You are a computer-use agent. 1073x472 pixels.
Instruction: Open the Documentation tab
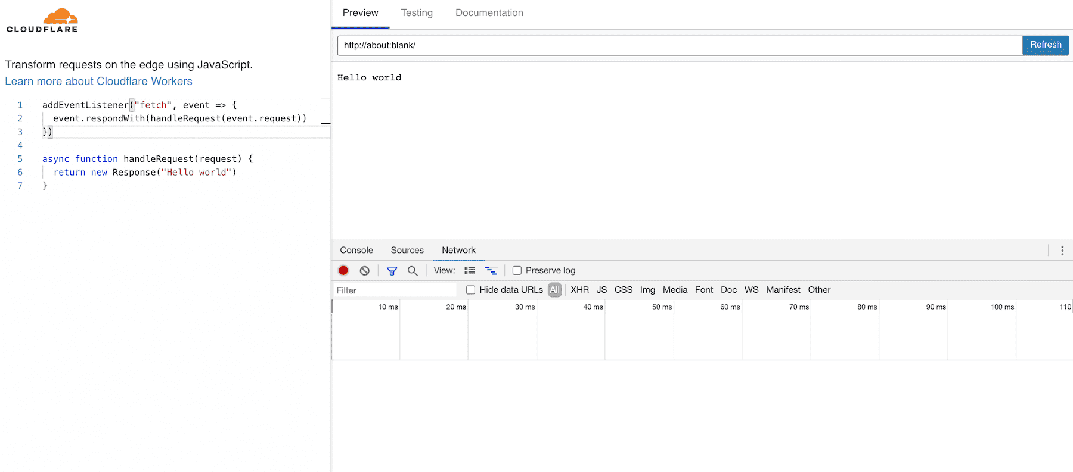point(489,13)
